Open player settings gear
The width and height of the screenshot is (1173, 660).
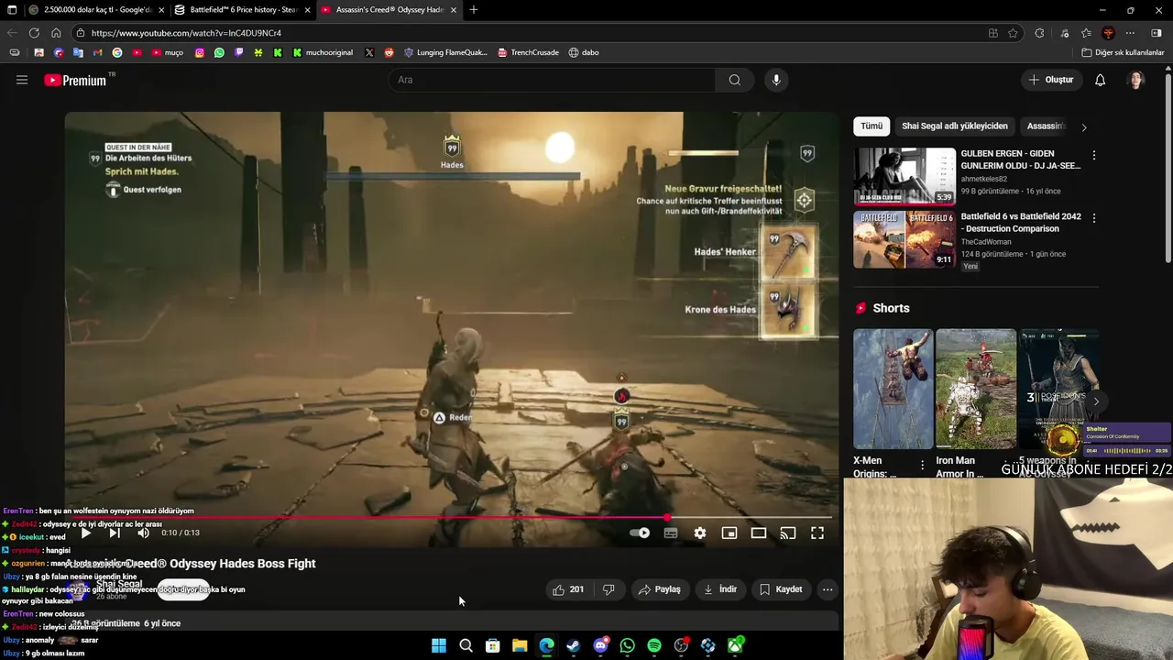[x=700, y=533]
